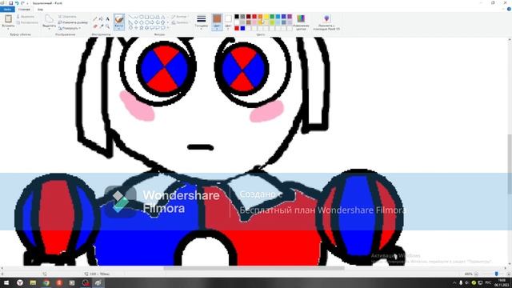Click the zoom slider handle
The width and height of the screenshot is (512, 288).
(496, 274)
